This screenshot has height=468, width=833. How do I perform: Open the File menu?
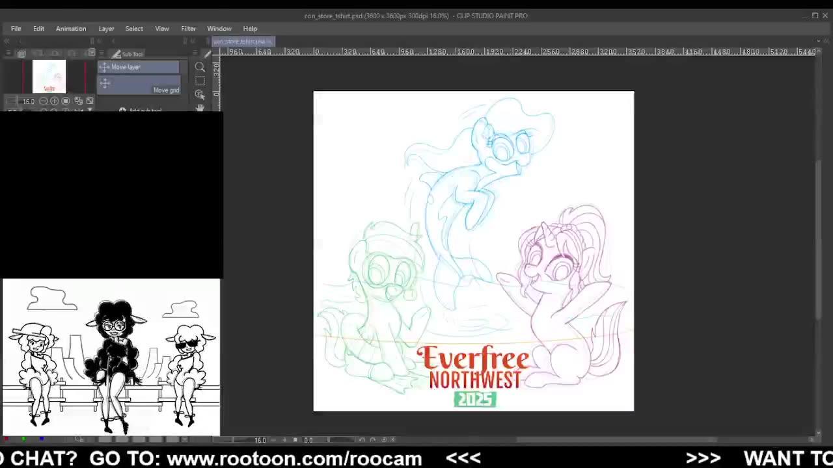pyautogui.click(x=16, y=29)
